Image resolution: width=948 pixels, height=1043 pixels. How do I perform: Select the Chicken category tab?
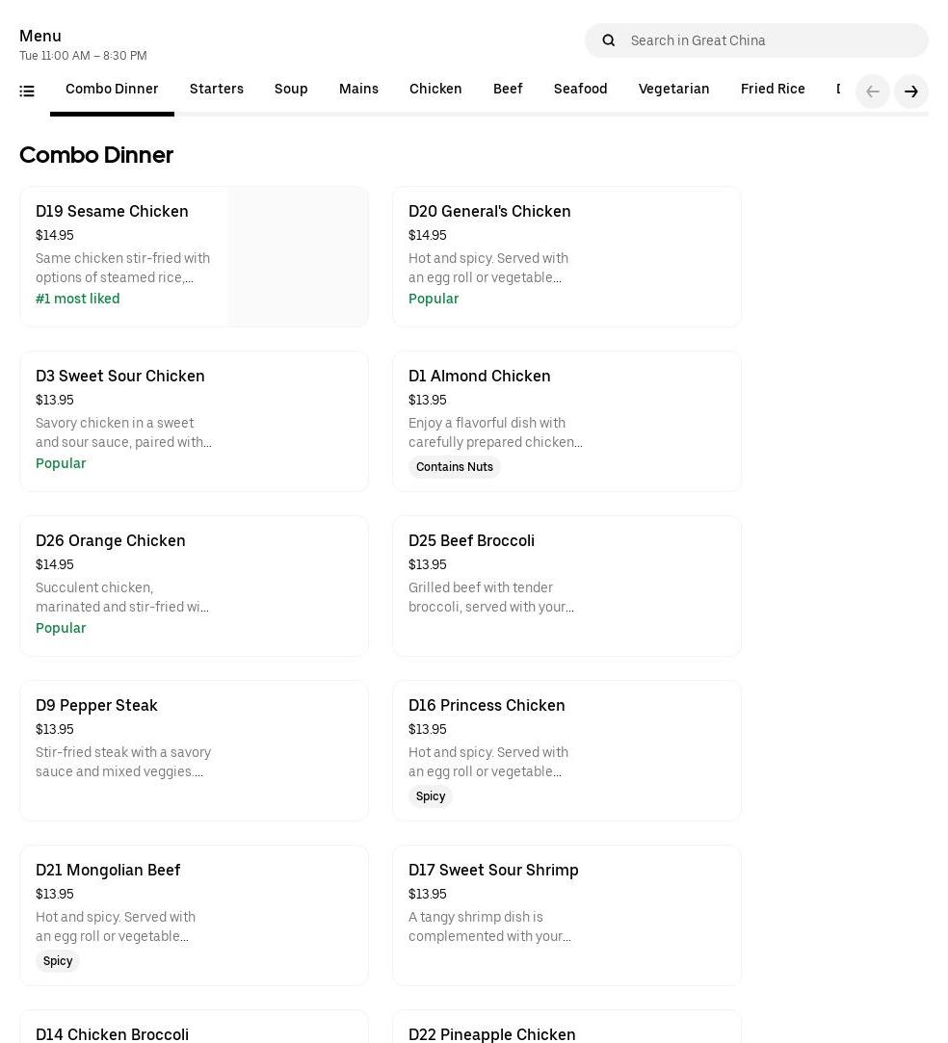[435, 90]
